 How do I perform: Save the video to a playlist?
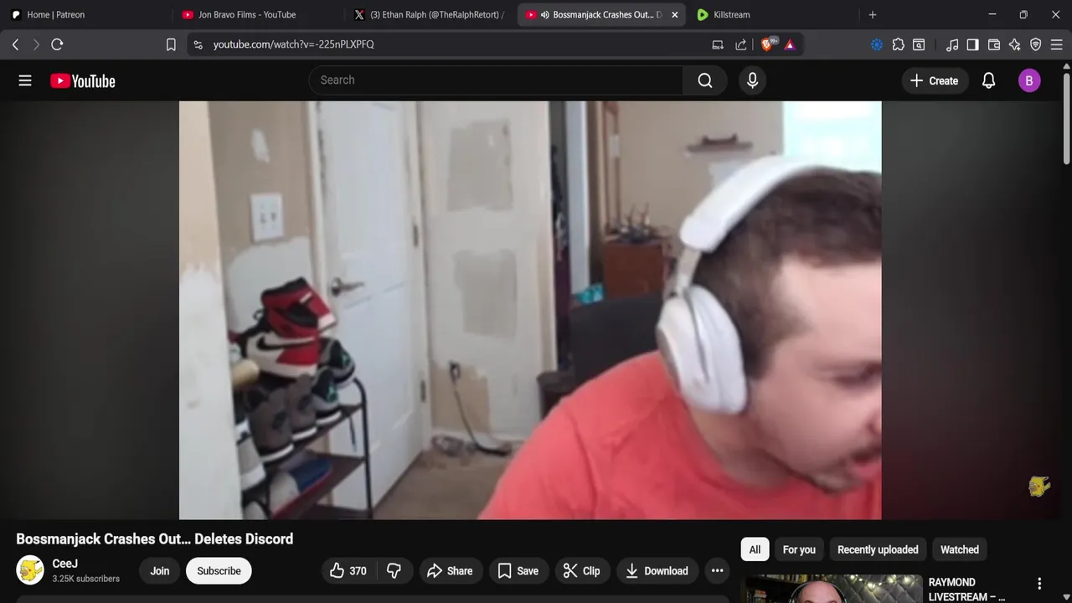pos(518,571)
